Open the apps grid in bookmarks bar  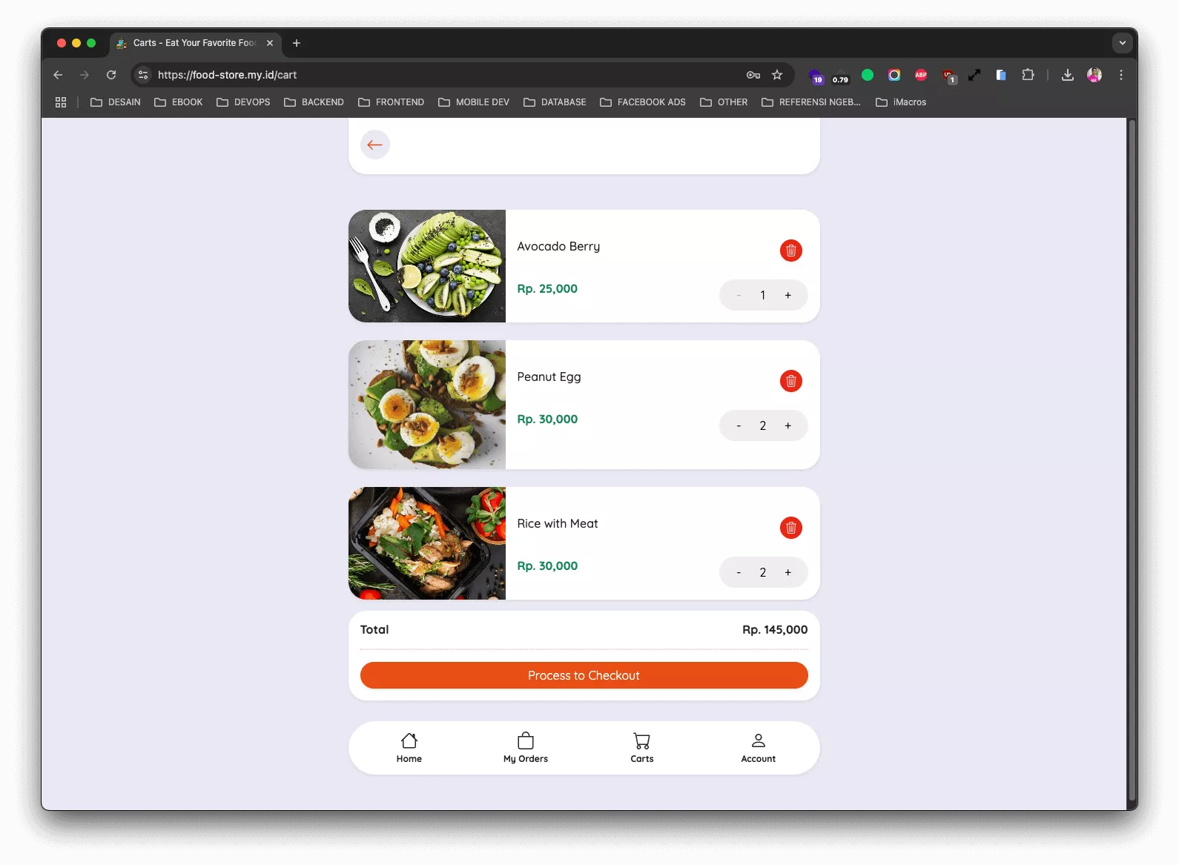click(x=61, y=102)
